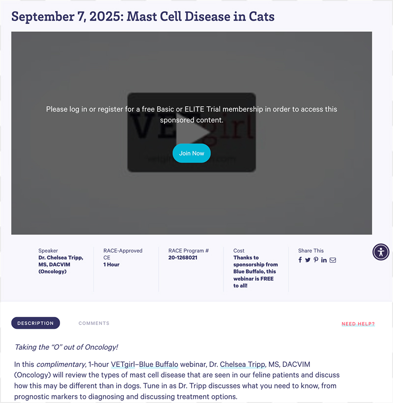
Task: Click the Chelsea Tripp link in the description
Action: tap(243, 365)
